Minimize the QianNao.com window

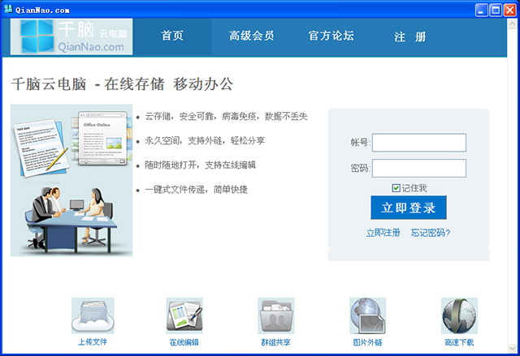[481, 10]
